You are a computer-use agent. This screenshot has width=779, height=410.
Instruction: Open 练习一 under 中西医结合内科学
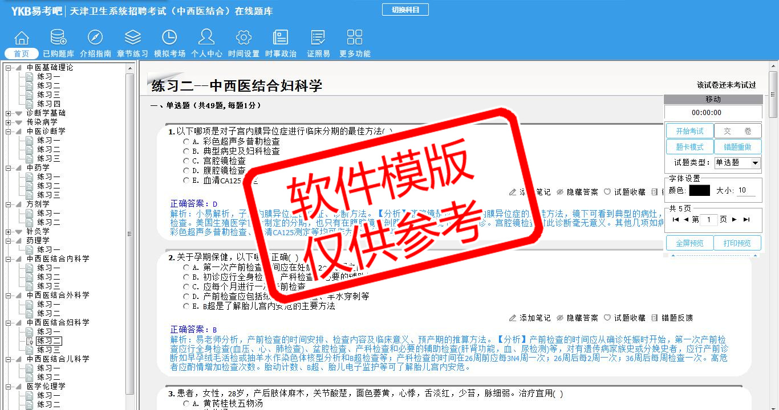[48, 268]
